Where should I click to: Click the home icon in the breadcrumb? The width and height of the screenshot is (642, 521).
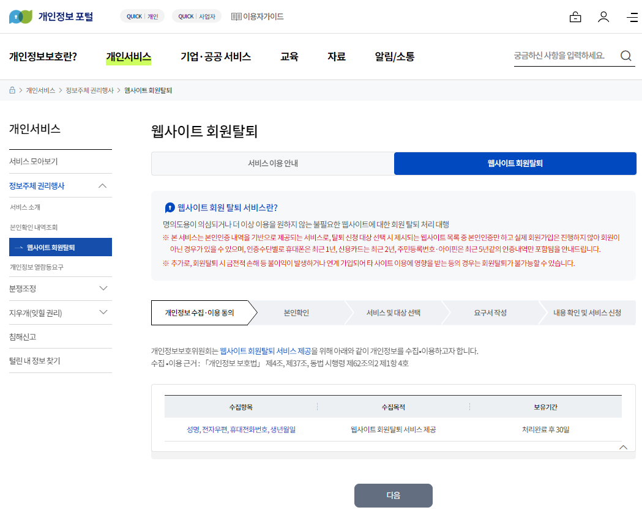pos(12,89)
